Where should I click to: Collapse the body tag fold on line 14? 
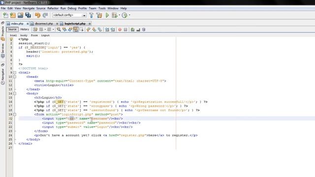click(15, 93)
